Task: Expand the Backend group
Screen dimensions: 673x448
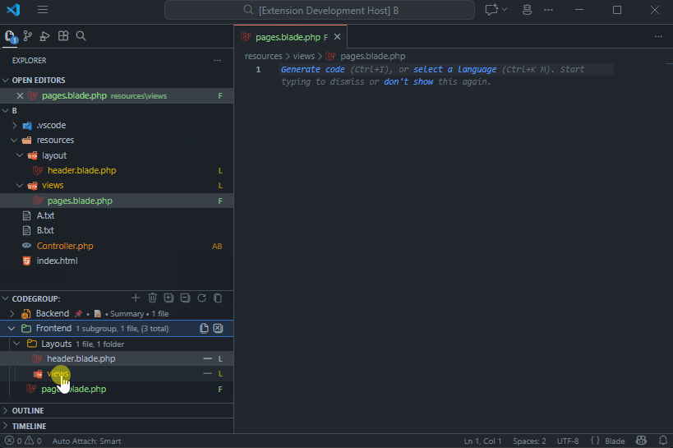Action: 12,313
